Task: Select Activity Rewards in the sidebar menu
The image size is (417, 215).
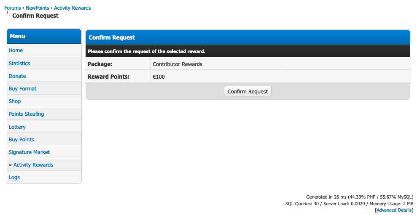Action: [x=33, y=165]
